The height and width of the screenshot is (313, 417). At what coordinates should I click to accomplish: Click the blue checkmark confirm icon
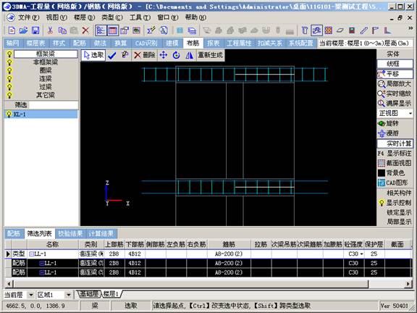[x=112, y=55]
